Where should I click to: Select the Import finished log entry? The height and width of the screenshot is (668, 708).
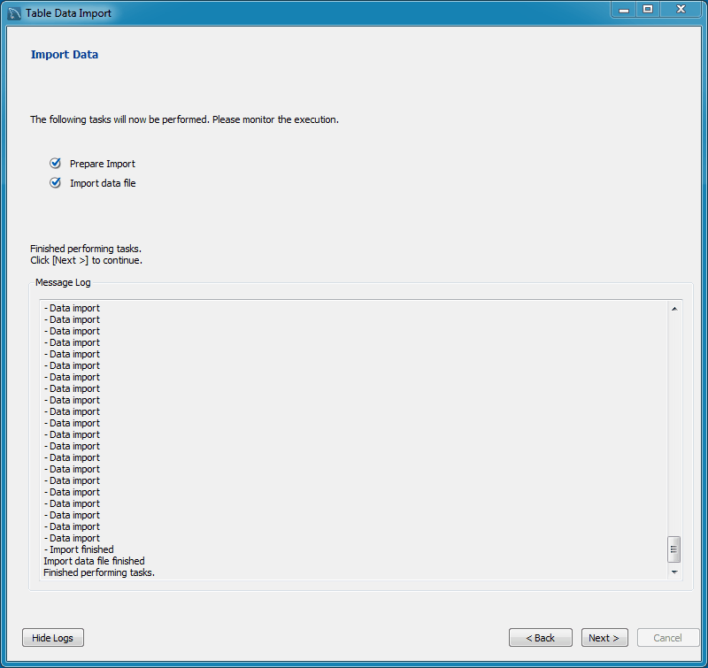point(79,549)
